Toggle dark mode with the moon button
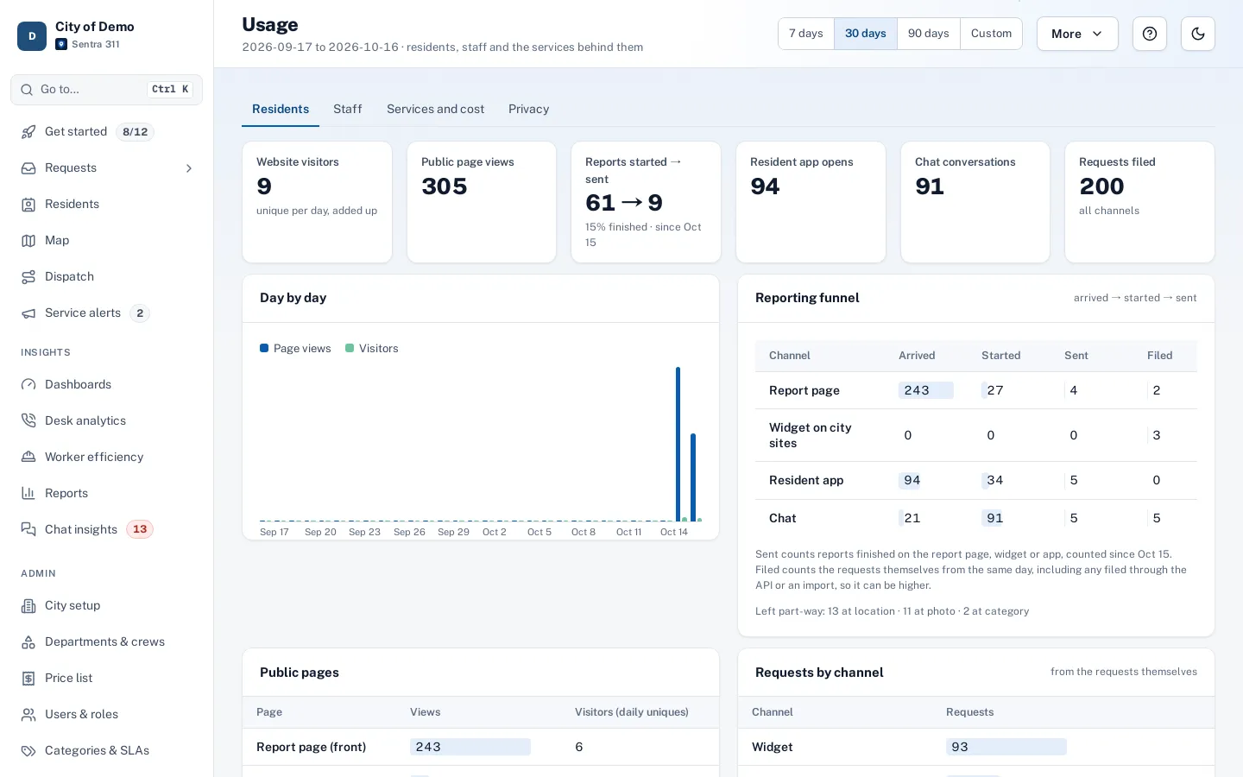Screen dimensions: 1243x777 [x=1198, y=34]
